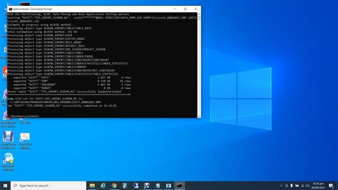Click the Administrator: Command Prompt title text
The height and width of the screenshot is (190, 338).
pos(33,9)
